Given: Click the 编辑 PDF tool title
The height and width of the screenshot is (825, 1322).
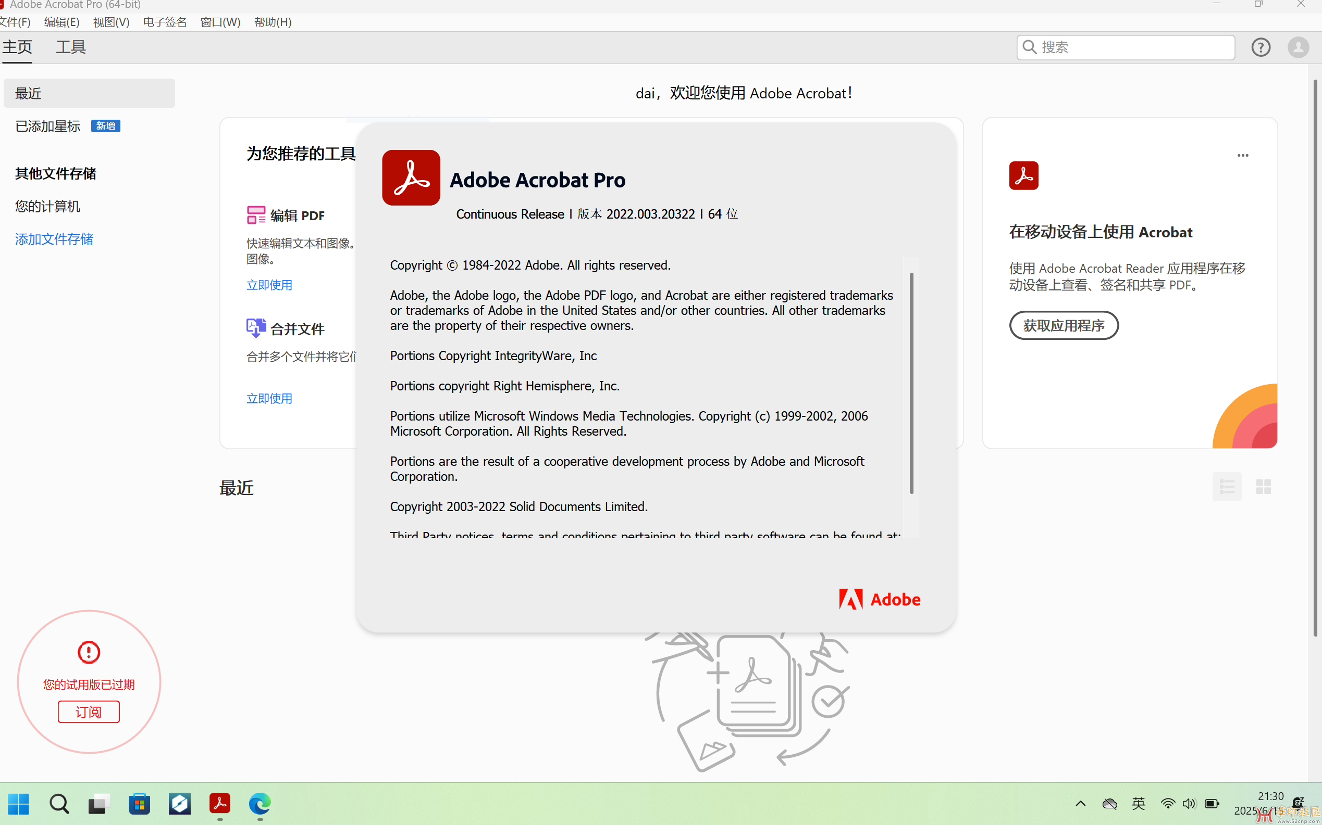Looking at the screenshot, I should (x=297, y=215).
